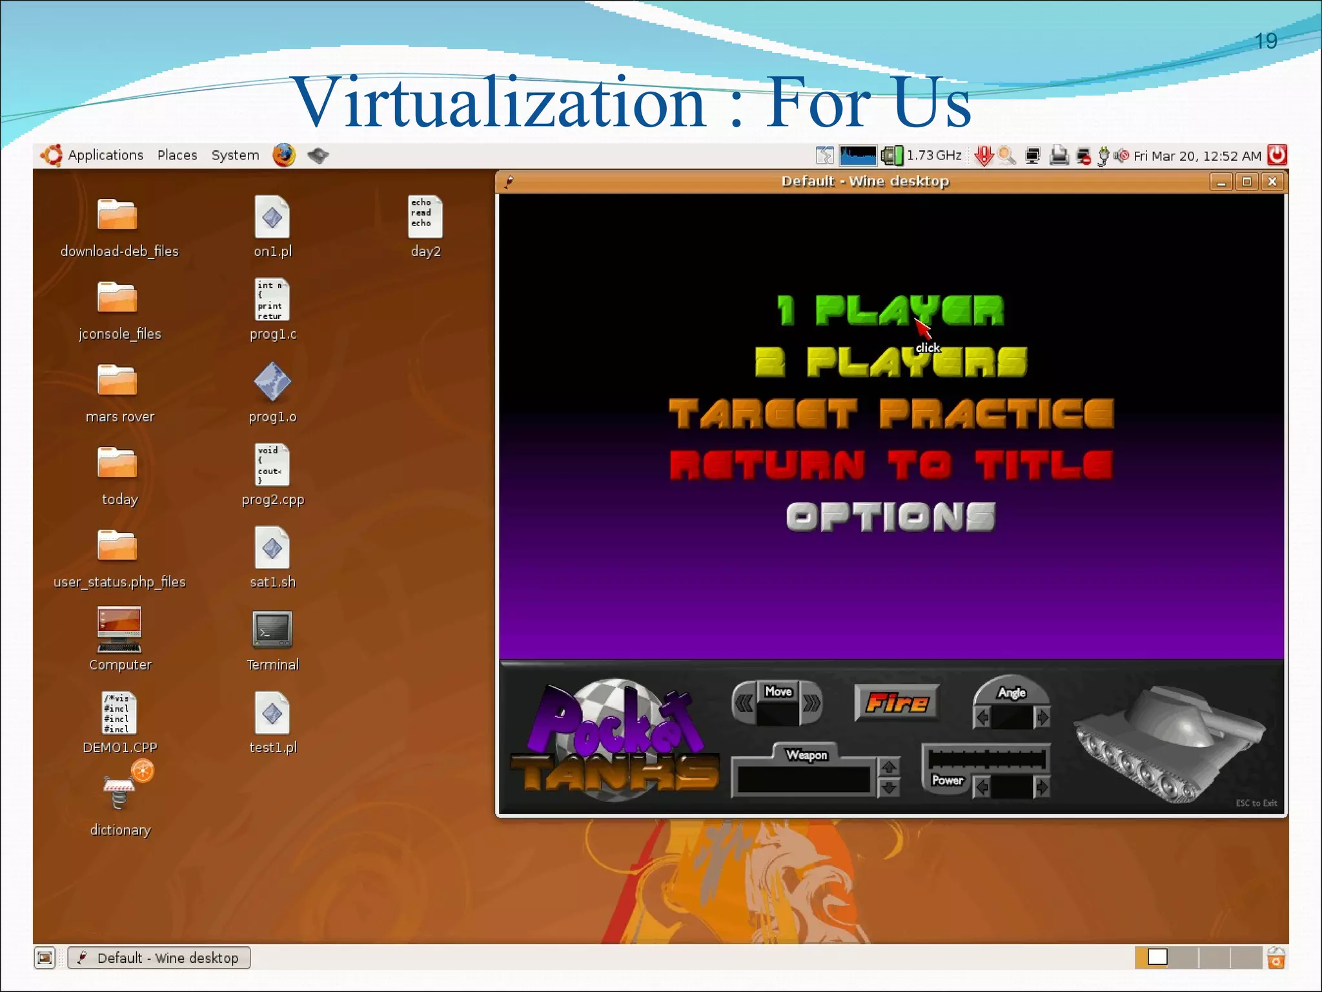The image size is (1322, 992).
Task: Open the Applications menu
Action: (92, 156)
